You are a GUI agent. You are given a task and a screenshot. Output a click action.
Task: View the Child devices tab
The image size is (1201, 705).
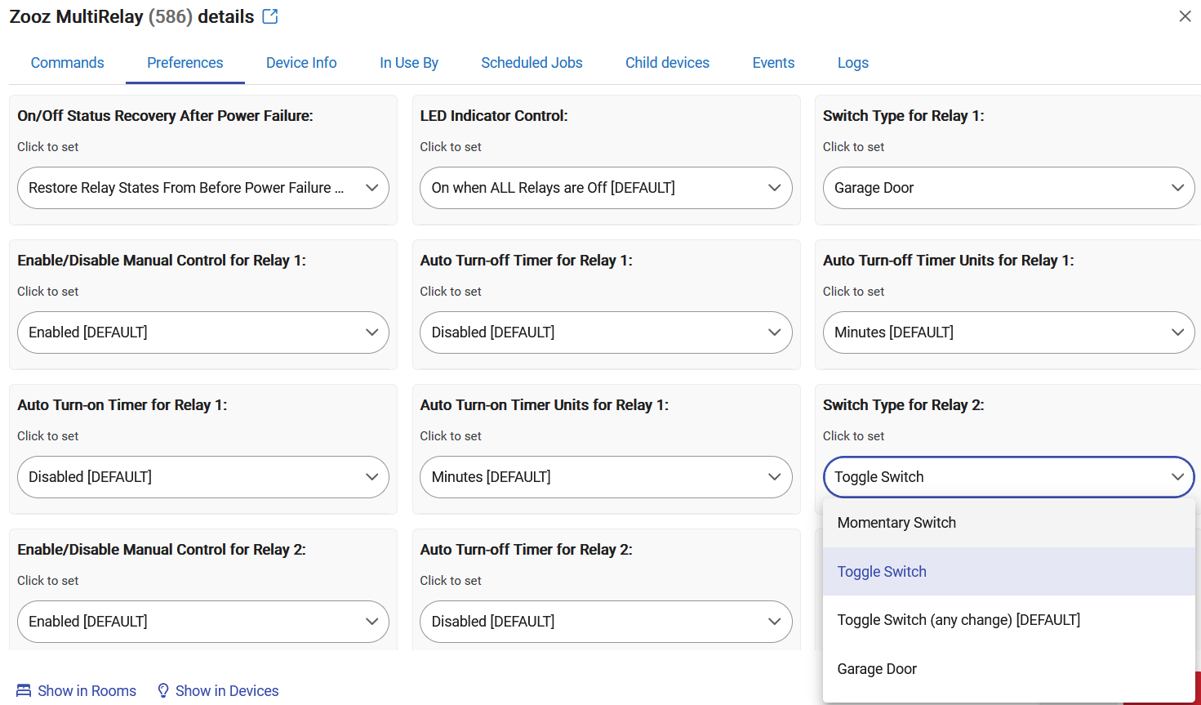pyautogui.click(x=667, y=63)
